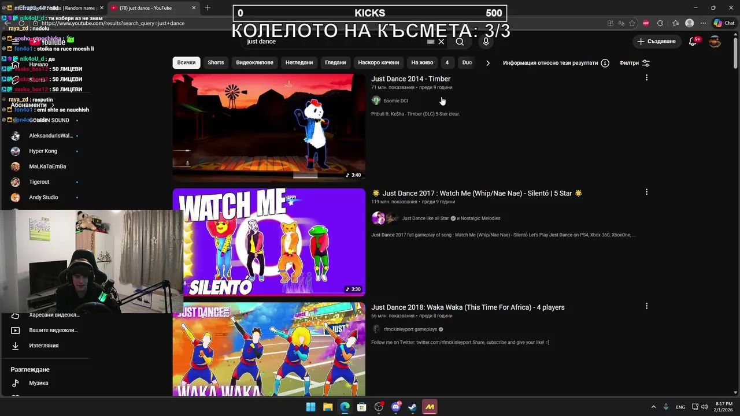Select the Гледани filter chip
740x416 pixels.
[x=335, y=62]
